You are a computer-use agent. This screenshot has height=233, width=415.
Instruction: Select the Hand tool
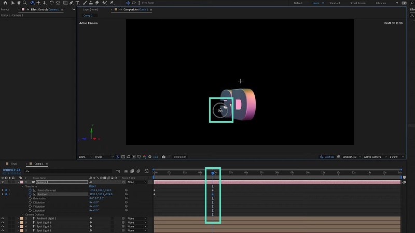(19, 3)
